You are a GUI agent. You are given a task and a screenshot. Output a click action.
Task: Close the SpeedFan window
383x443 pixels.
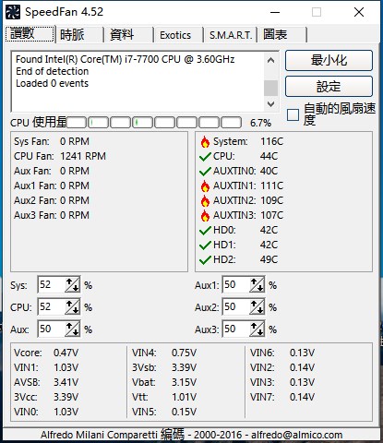pyautogui.click(x=359, y=12)
